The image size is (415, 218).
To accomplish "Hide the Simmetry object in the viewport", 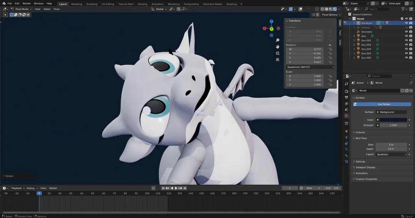I will [x=406, y=32].
